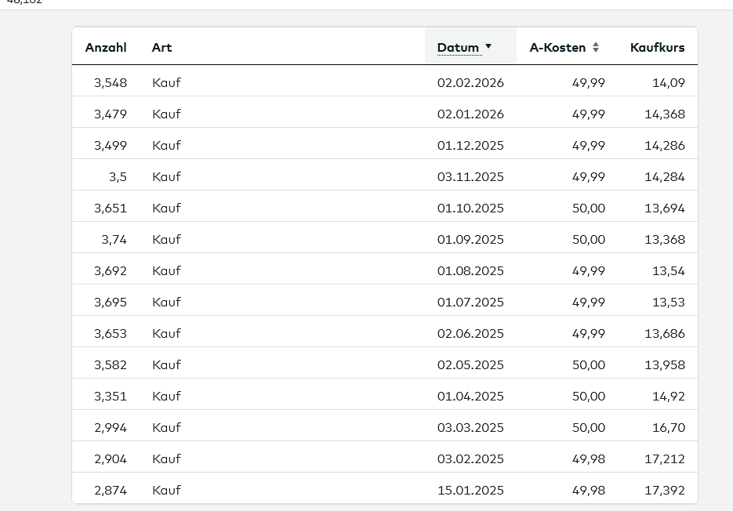Select date cell 01.09.2025
Viewport: 733px width, 511px height.
(470, 239)
